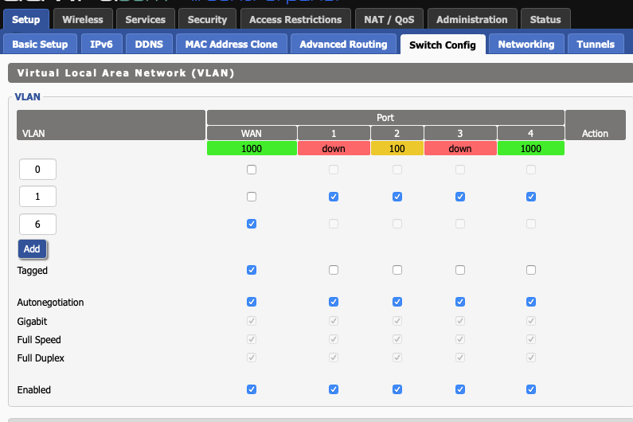Uncheck Enabled for port 3
633x422 pixels.
[460, 389]
